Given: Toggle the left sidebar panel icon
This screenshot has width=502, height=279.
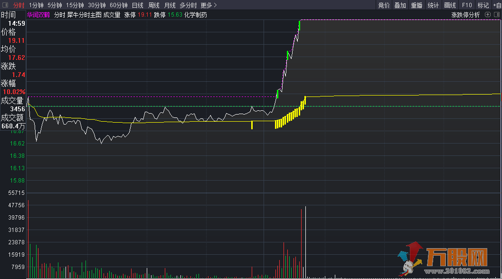Looking at the screenshot, I should 5,5.
